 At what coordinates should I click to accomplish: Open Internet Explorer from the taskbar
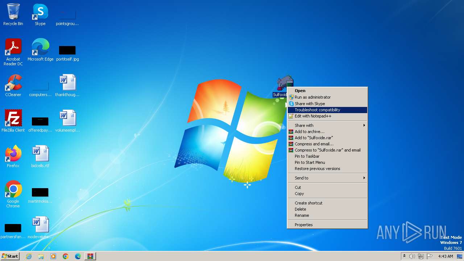pos(29,256)
